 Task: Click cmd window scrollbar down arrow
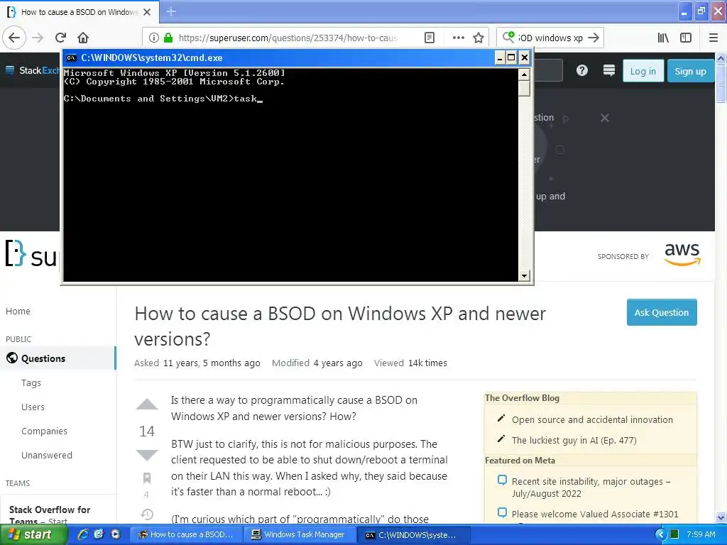pos(524,276)
